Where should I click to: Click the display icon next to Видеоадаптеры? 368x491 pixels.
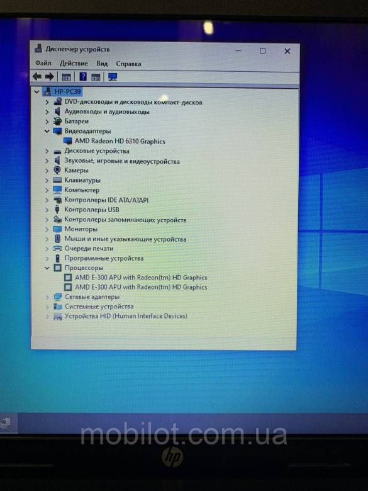pos(58,131)
